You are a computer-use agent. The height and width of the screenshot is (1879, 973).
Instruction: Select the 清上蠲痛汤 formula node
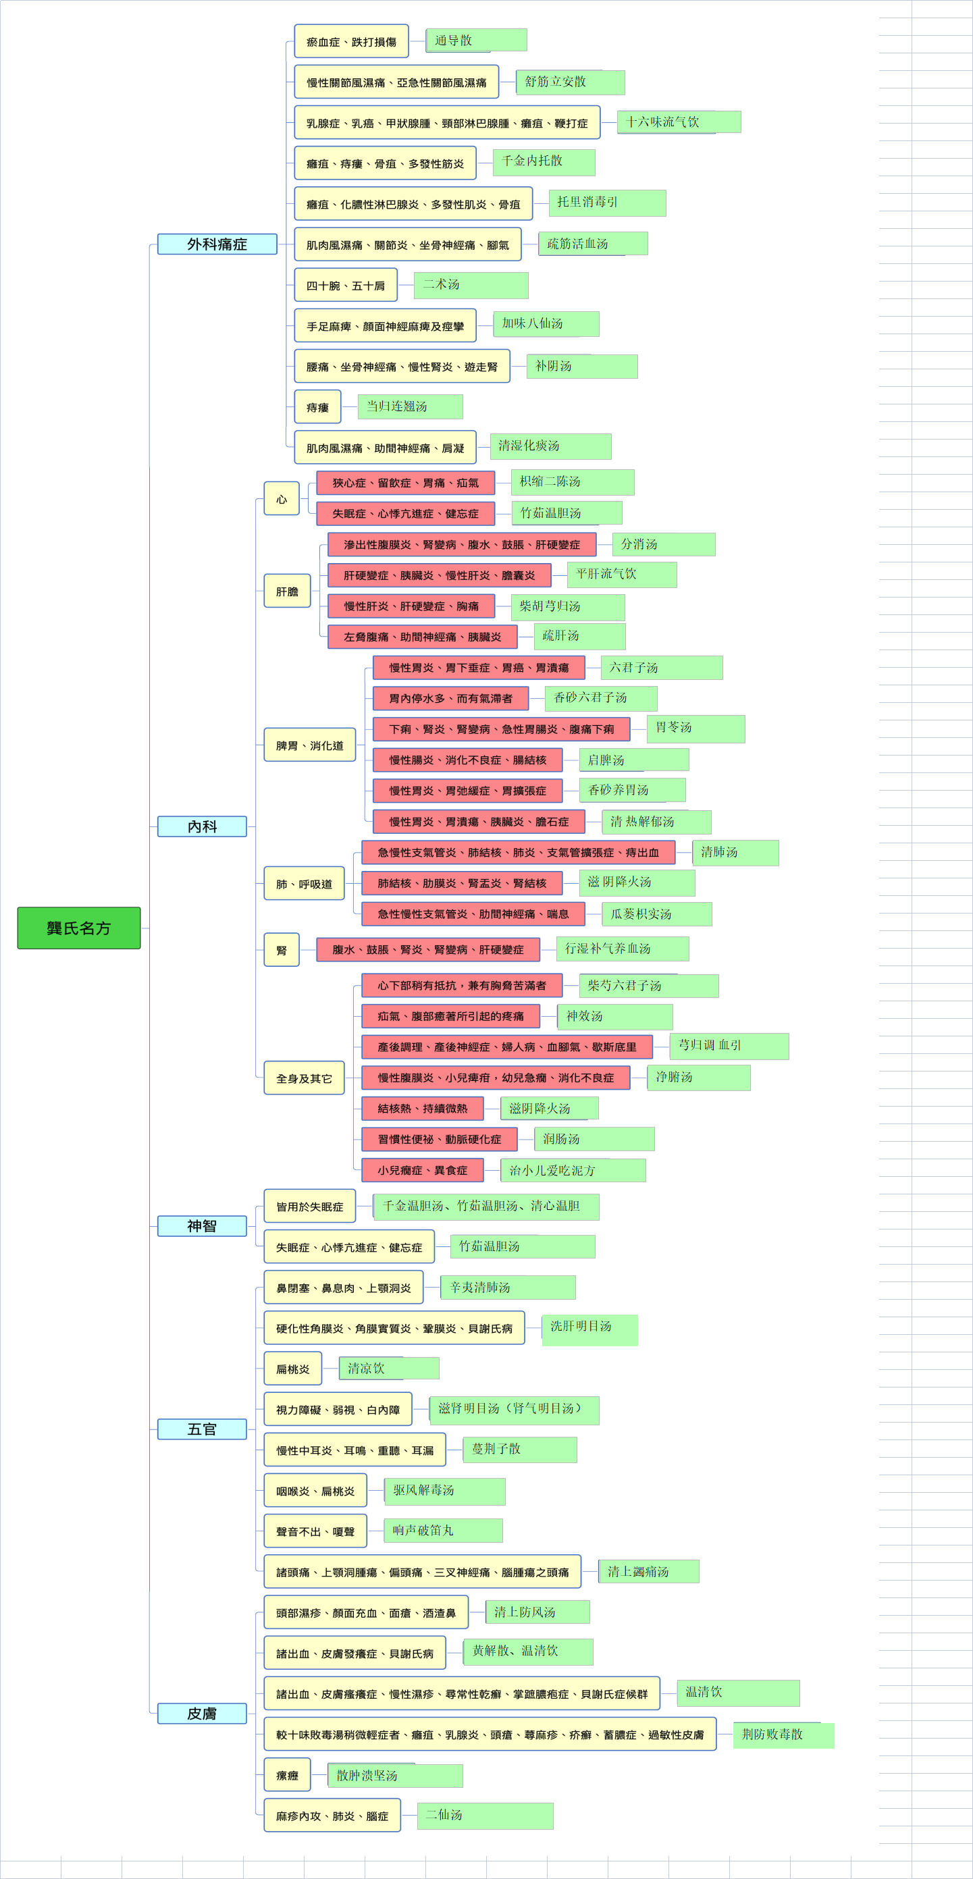[x=648, y=1571]
